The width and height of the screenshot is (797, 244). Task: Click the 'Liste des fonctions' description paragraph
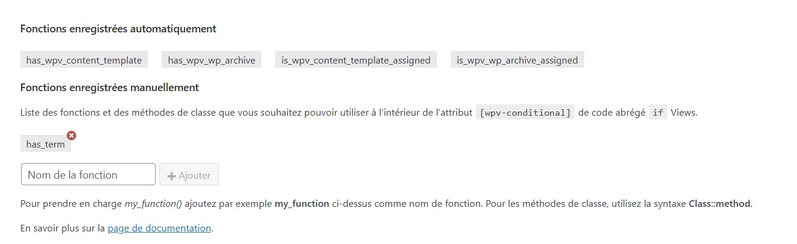tap(359, 112)
